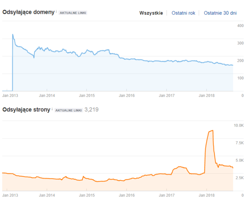Viewport: 249px width, 203px height.
Task: Click Jan 2014 label on domains chart
Action: click(47, 96)
